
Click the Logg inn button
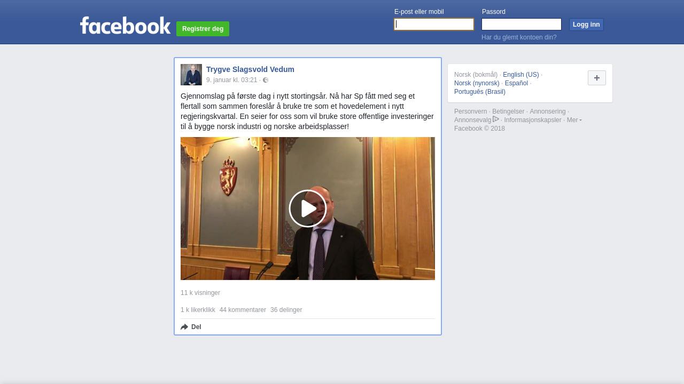coord(586,25)
